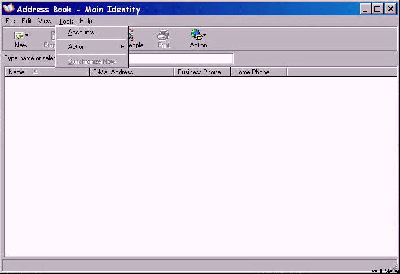Click the Find People toolbar button
Image resolution: width=400 pixels, height=274 pixels.
click(135, 39)
